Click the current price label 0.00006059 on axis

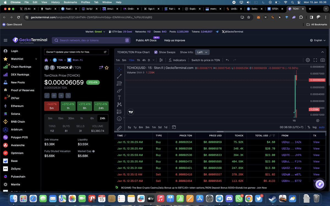pos(317,80)
